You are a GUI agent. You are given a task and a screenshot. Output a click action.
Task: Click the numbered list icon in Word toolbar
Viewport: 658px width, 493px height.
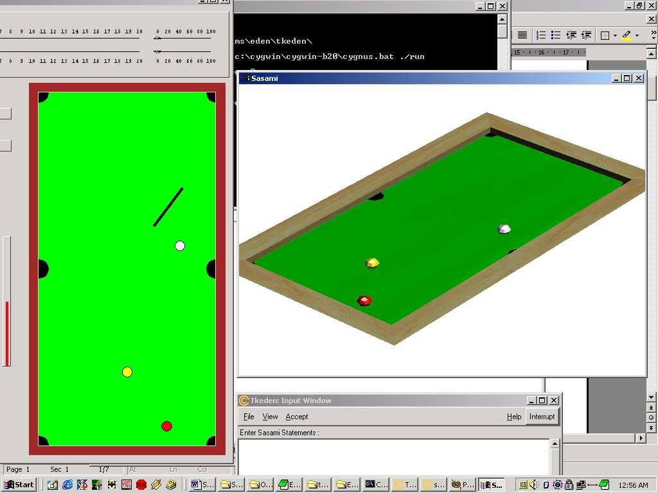coord(541,35)
